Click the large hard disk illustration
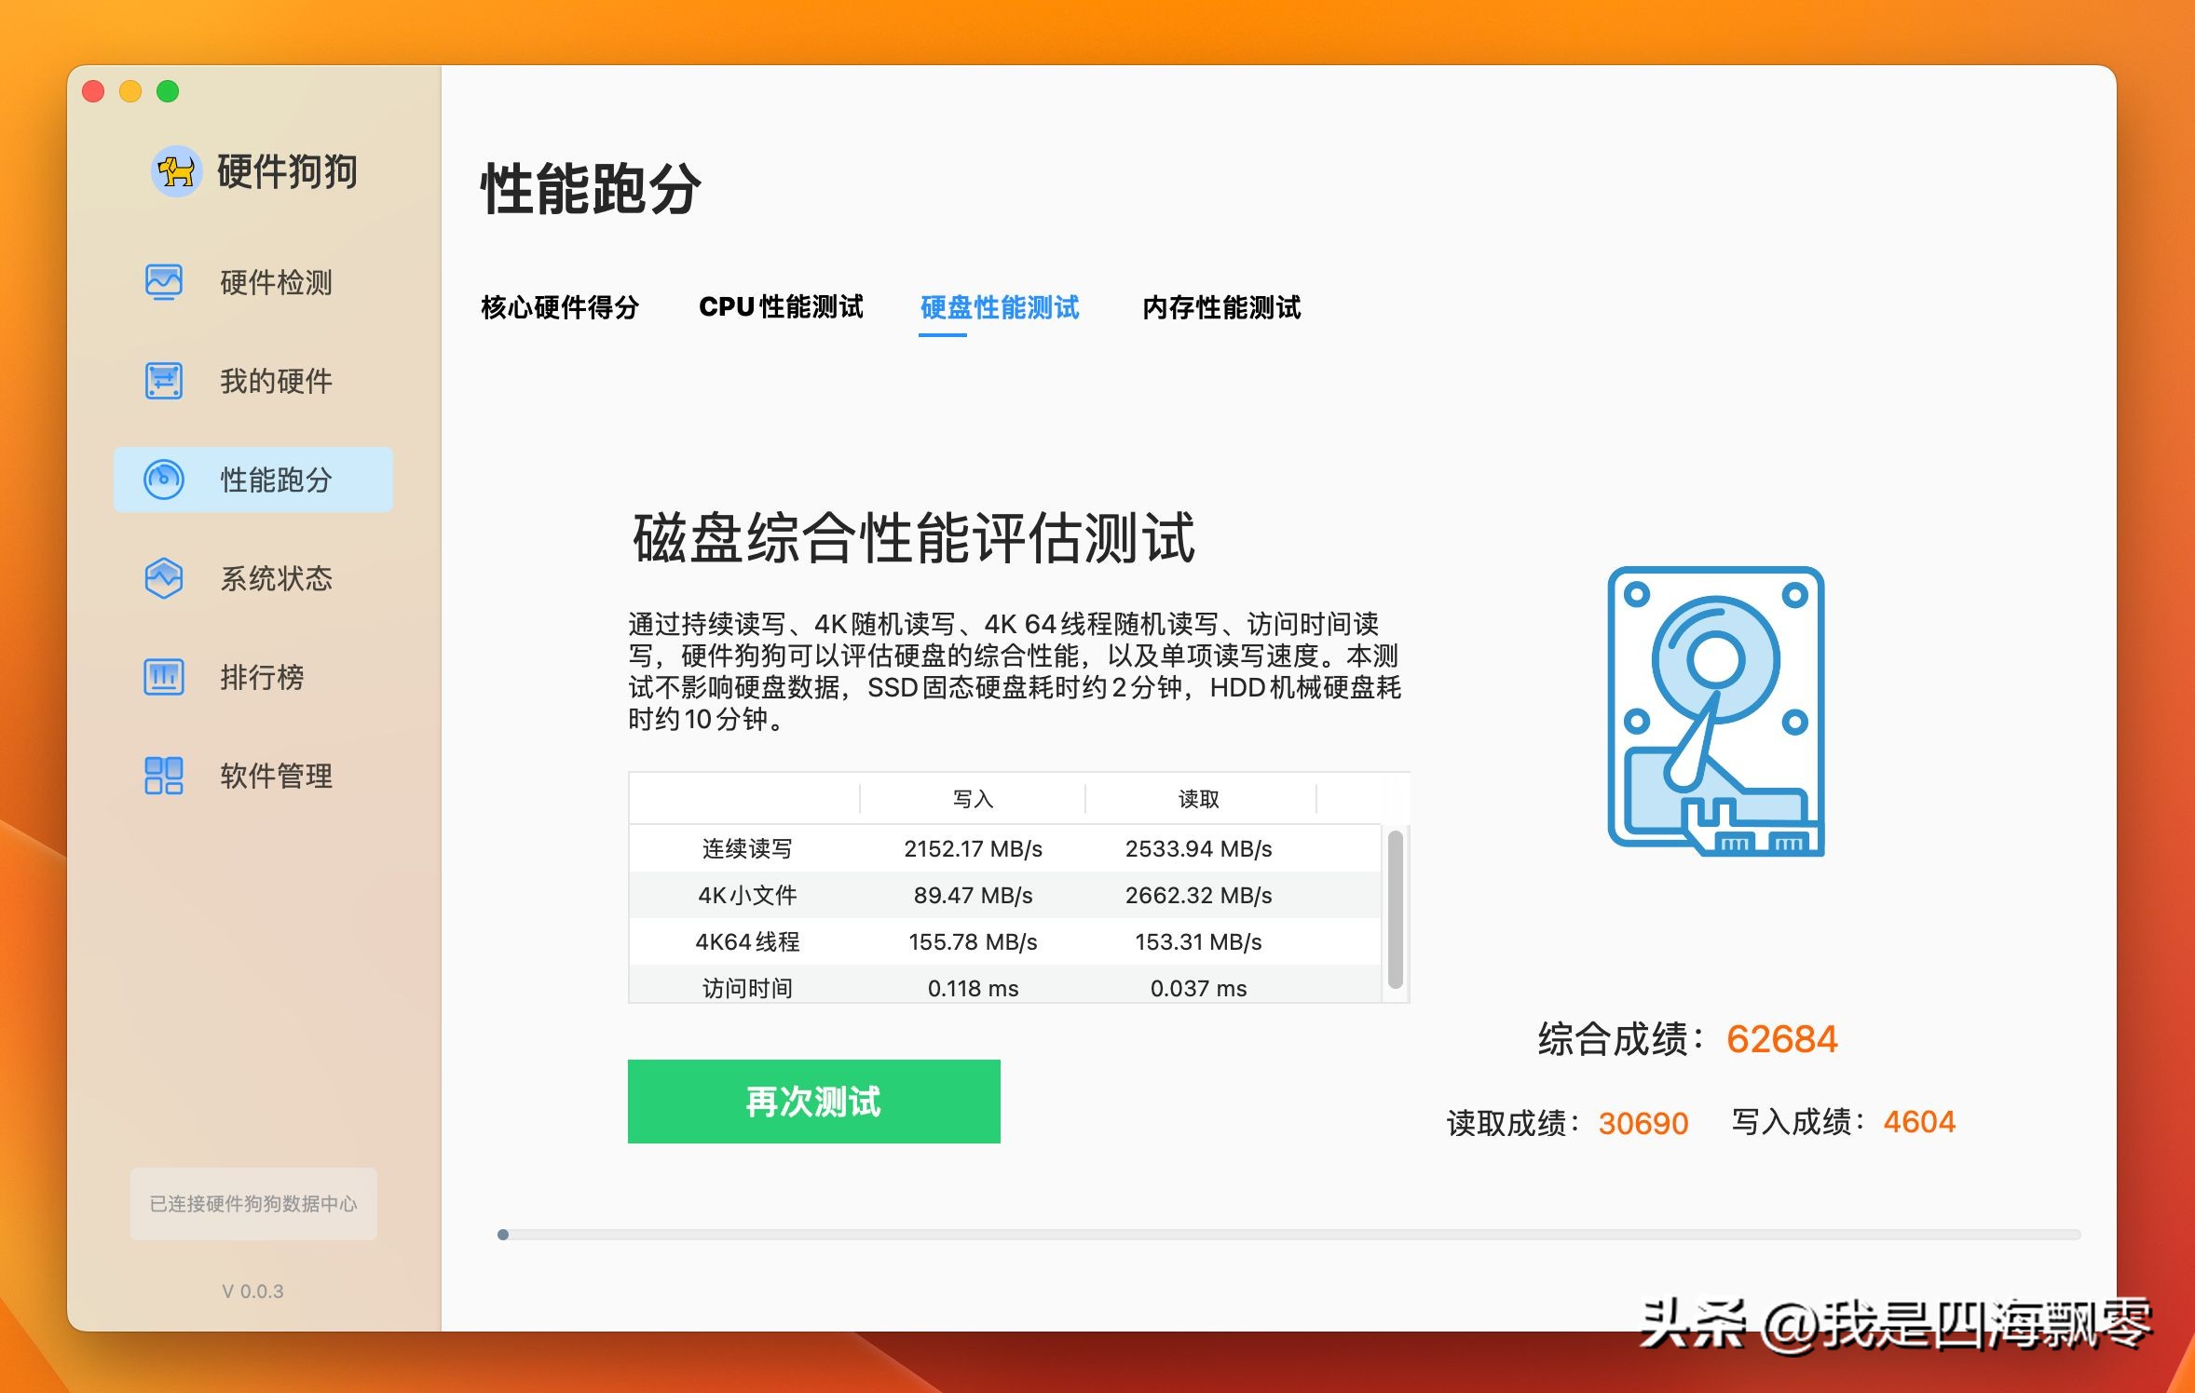This screenshot has width=2195, height=1393. coord(1715,711)
